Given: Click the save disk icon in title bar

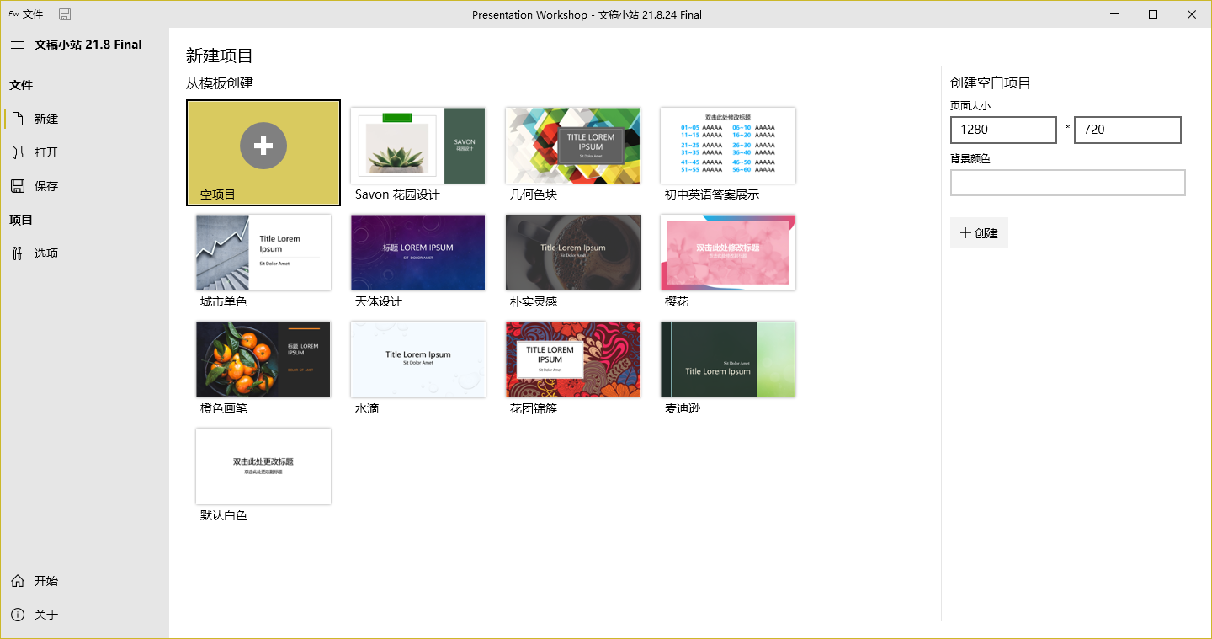Looking at the screenshot, I should click(x=65, y=14).
